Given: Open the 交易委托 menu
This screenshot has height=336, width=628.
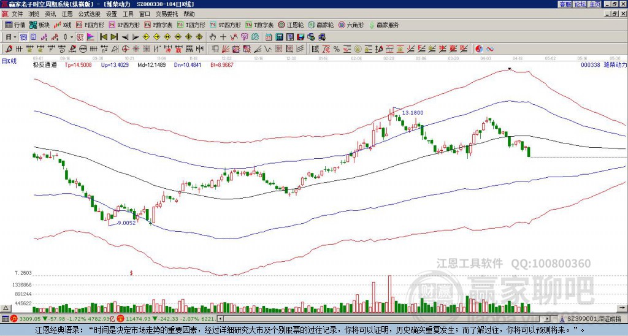Looking at the screenshot, I should 166,14.
